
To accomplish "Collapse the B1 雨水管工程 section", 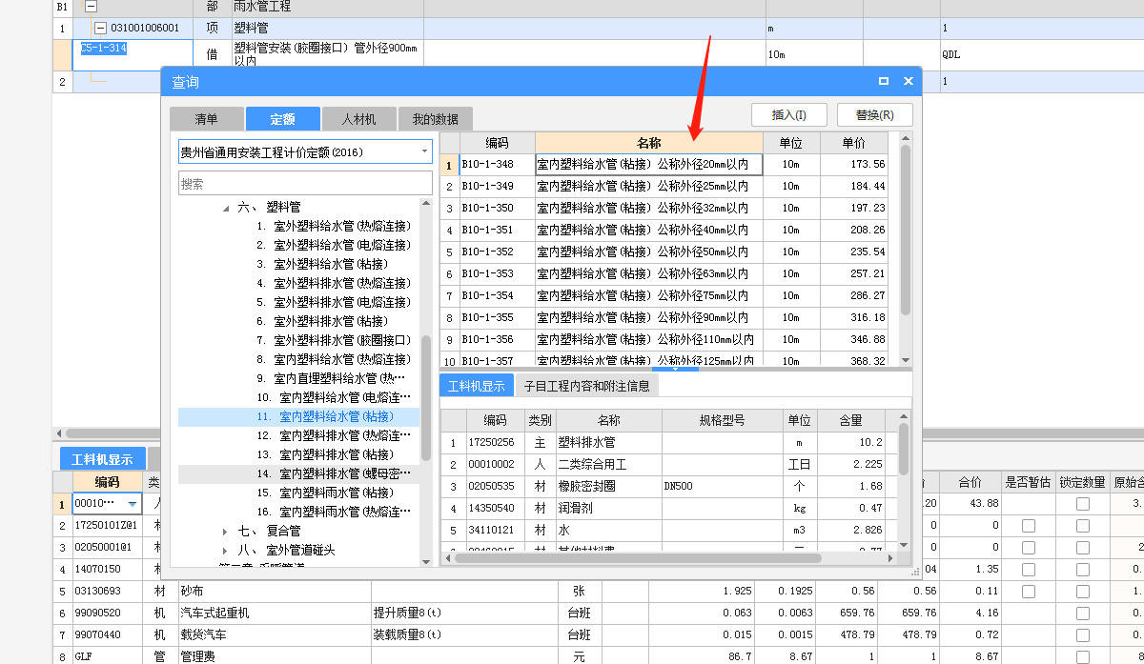I will 92,7.
